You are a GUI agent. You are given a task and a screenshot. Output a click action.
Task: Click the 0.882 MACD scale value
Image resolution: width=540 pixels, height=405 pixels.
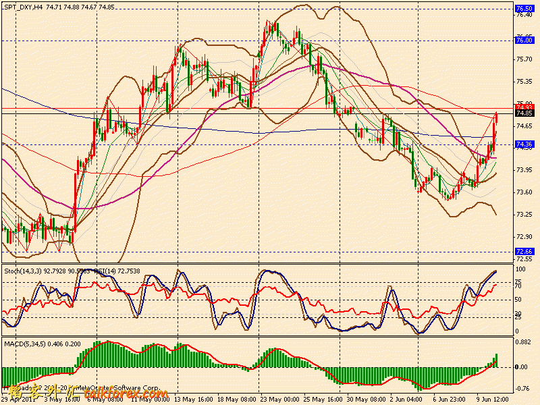tap(524, 342)
